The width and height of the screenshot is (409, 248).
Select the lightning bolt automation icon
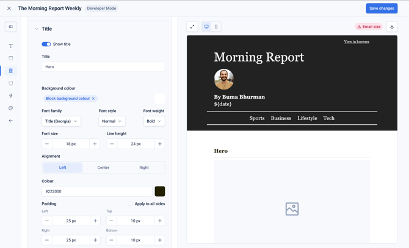(x=11, y=96)
